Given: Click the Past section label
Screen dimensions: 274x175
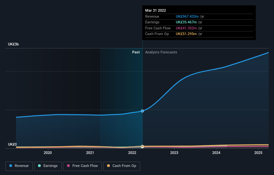Looking at the screenshot, I should point(136,52).
